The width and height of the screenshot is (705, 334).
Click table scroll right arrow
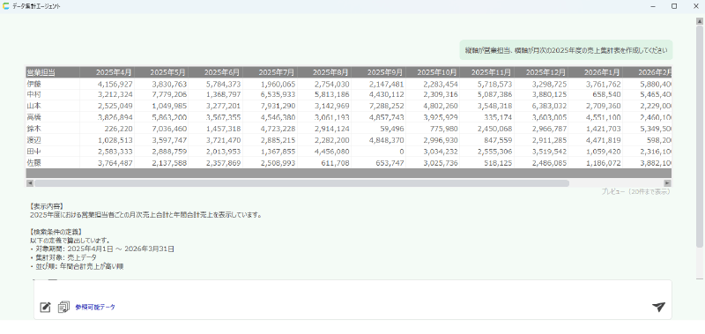pos(667,183)
